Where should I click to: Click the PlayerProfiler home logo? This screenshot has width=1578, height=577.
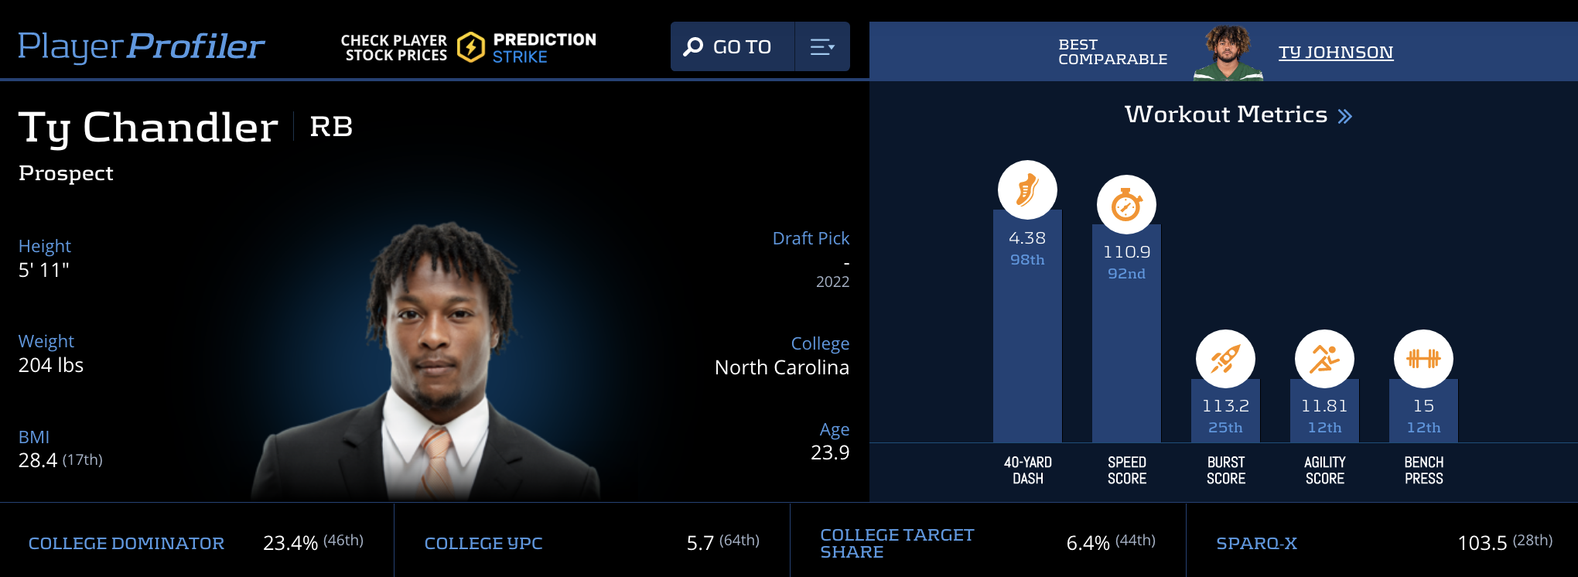[x=141, y=46]
